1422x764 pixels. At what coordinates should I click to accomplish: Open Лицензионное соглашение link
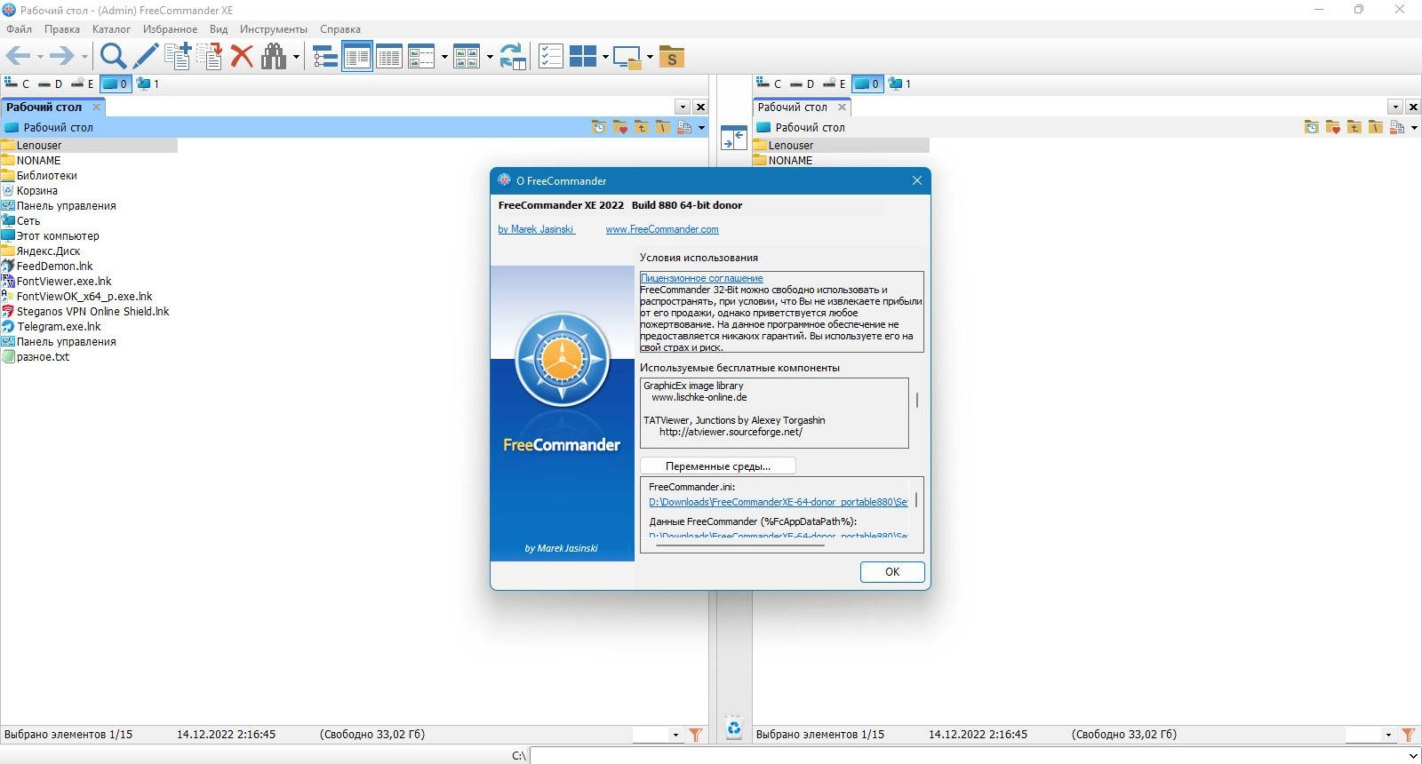[701, 278]
